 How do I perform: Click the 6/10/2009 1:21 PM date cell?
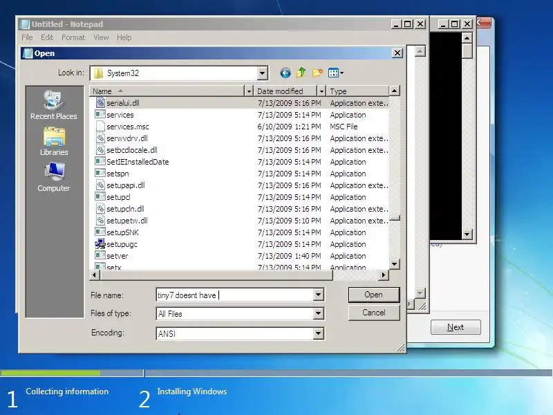pyautogui.click(x=289, y=127)
